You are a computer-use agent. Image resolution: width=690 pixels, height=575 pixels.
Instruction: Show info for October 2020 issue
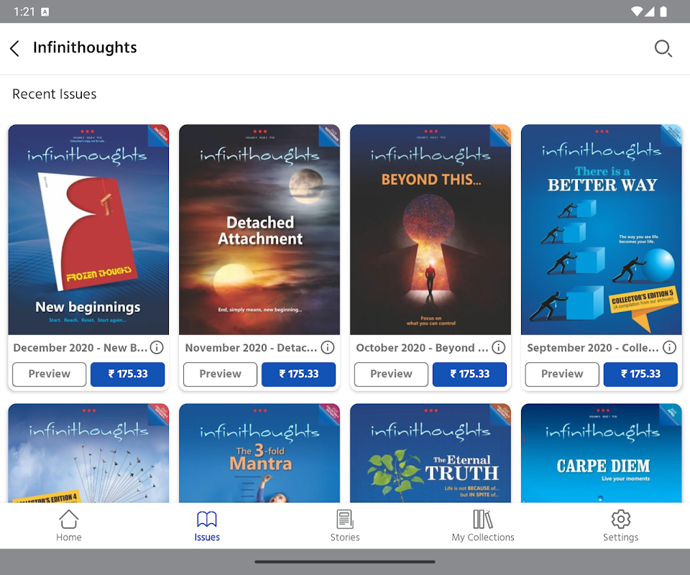click(498, 348)
